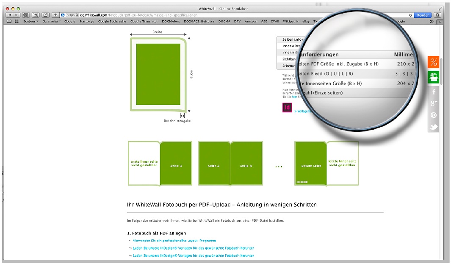The image size is (451, 264).
Task: Click the plus button left of address bar
Action: tap(55, 15)
